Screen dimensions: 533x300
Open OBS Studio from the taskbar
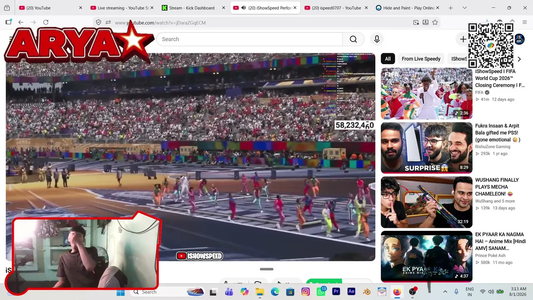click(412, 292)
